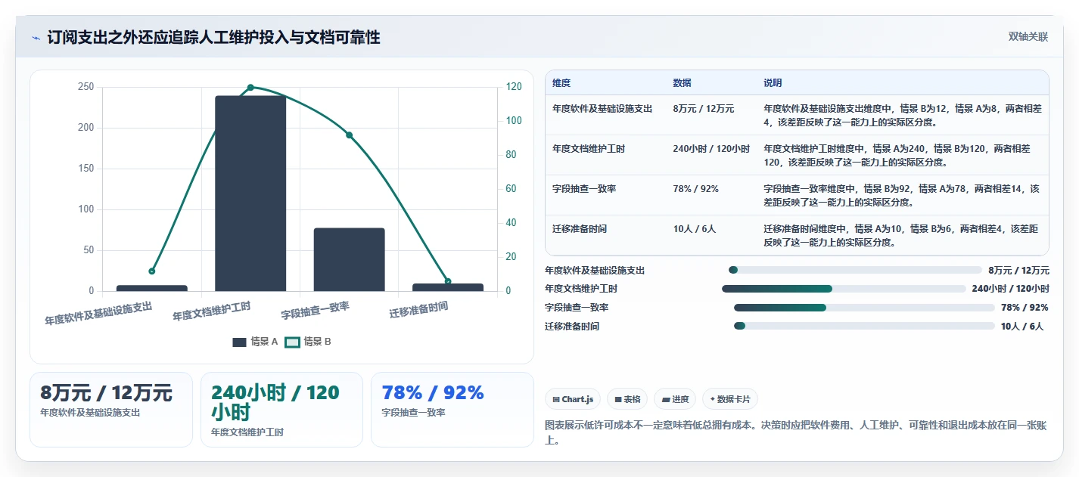Click the icon inside Chart.js chip
This screenshot has height=477, width=1079.
coord(556,399)
